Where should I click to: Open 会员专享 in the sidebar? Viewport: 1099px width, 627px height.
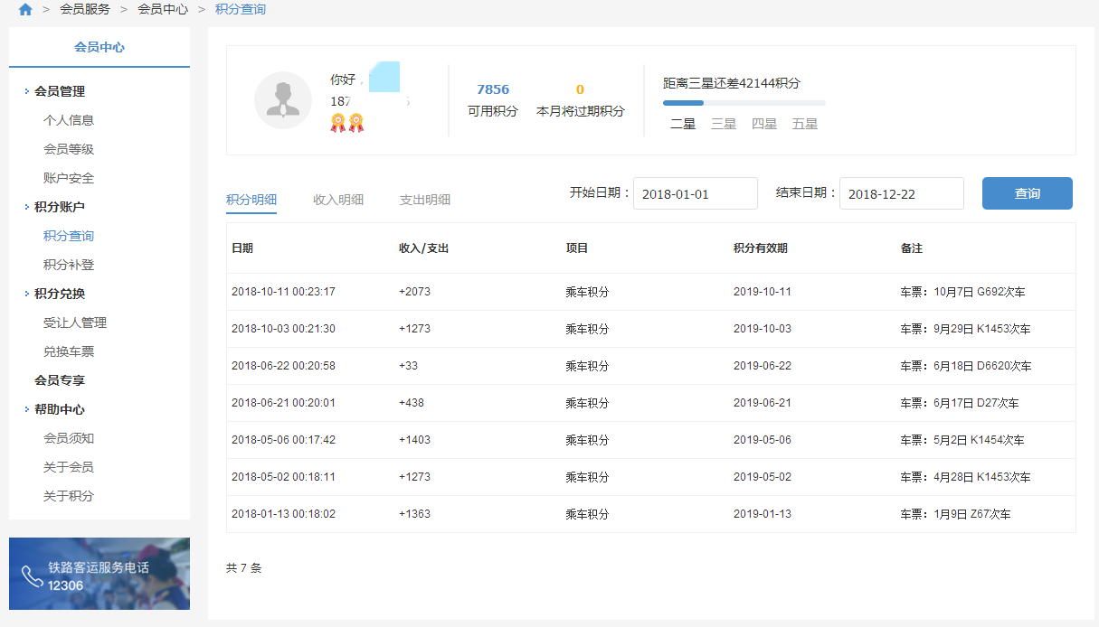click(60, 380)
